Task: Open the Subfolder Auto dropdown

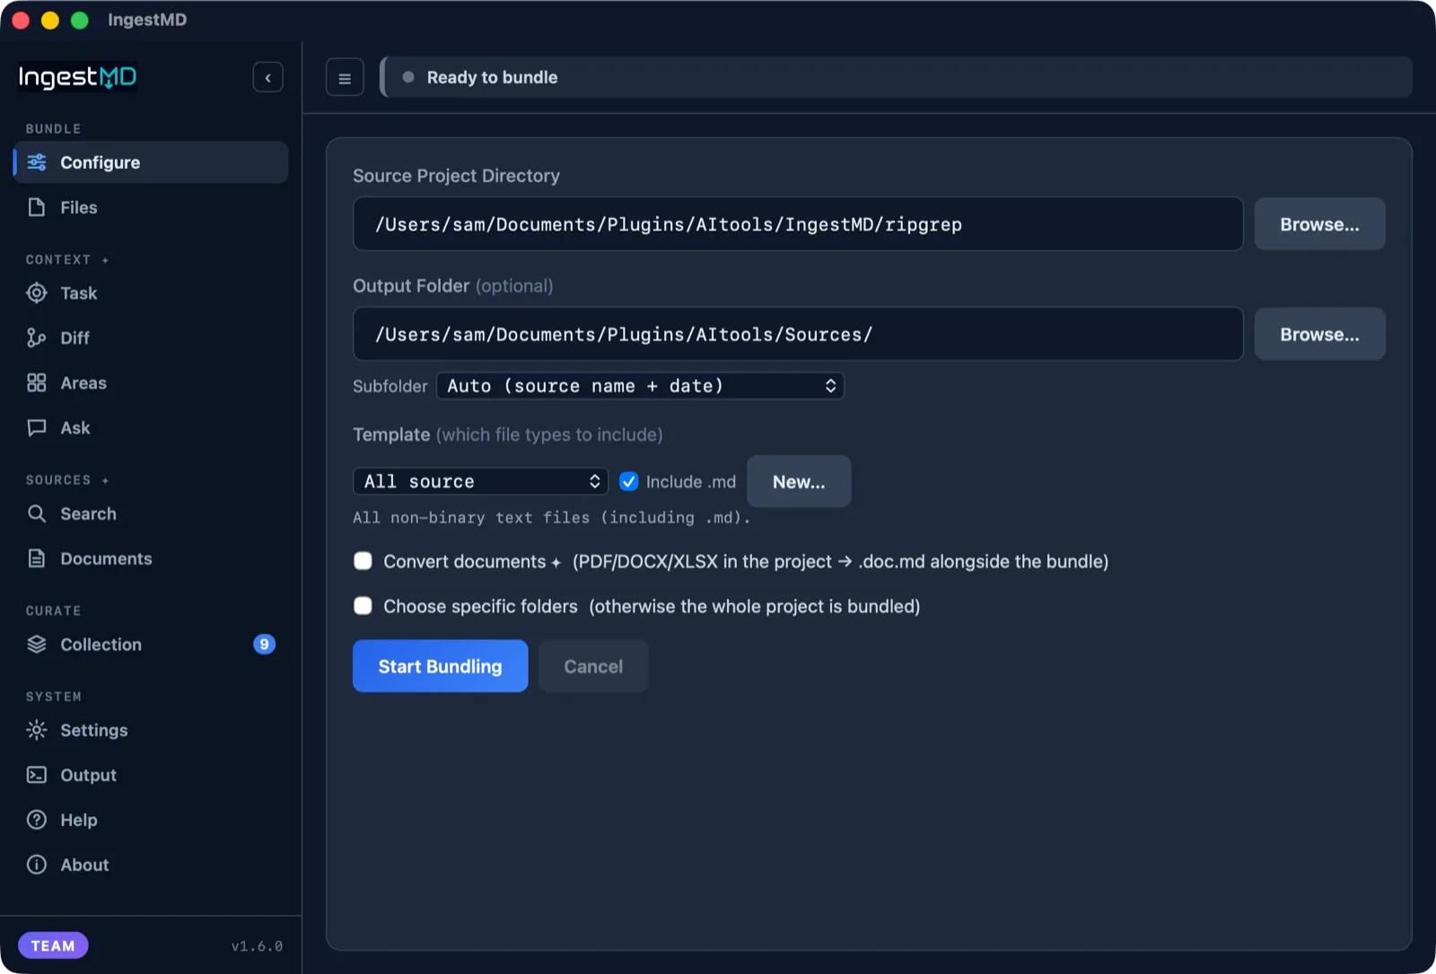Action: click(640, 386)
